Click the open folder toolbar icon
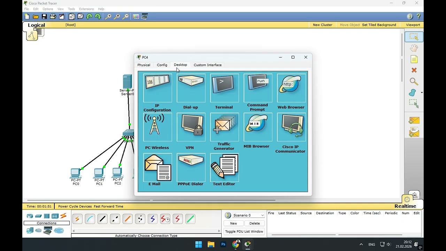446x251 pixels. [36, 16]
